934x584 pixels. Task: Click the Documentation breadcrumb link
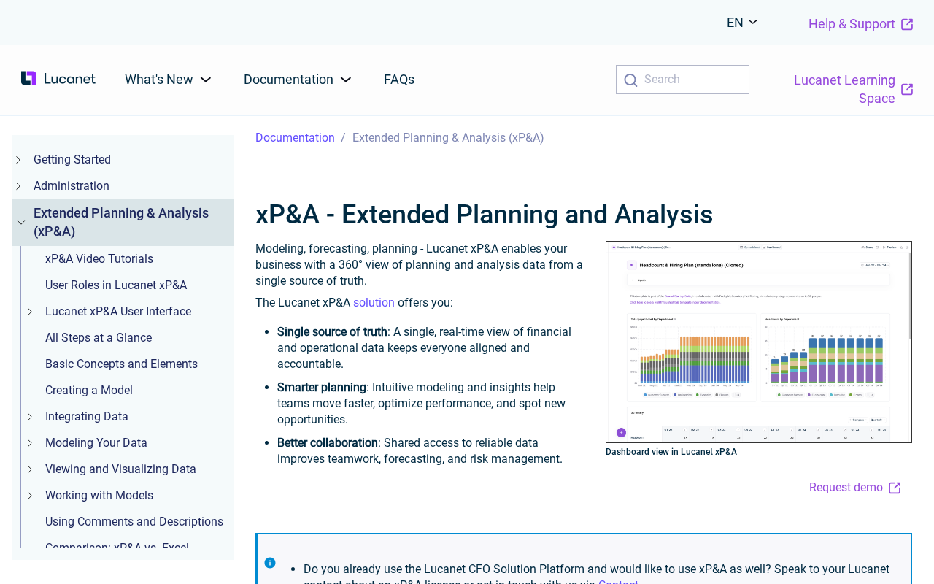pos(295,138)
